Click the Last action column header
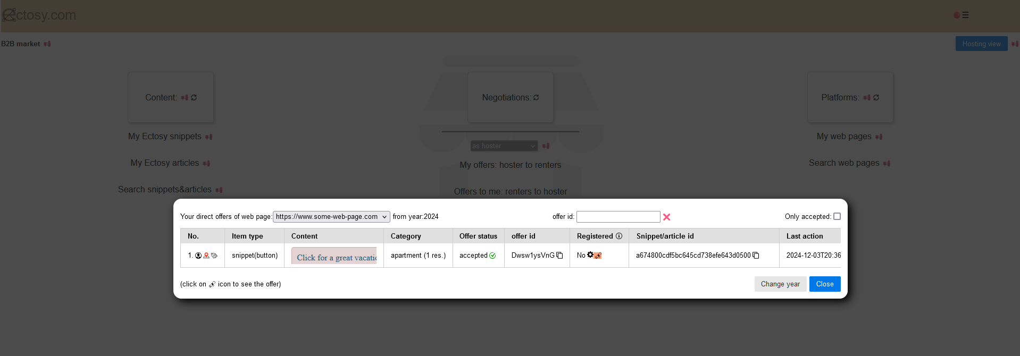The width and height of the screenshot is (1020, 356). click(804, 236)
